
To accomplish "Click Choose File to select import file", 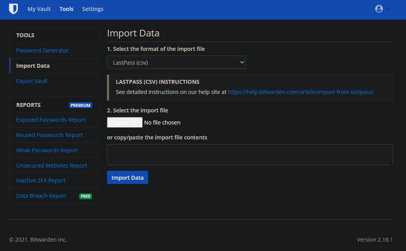I will (x=125, y=122).
